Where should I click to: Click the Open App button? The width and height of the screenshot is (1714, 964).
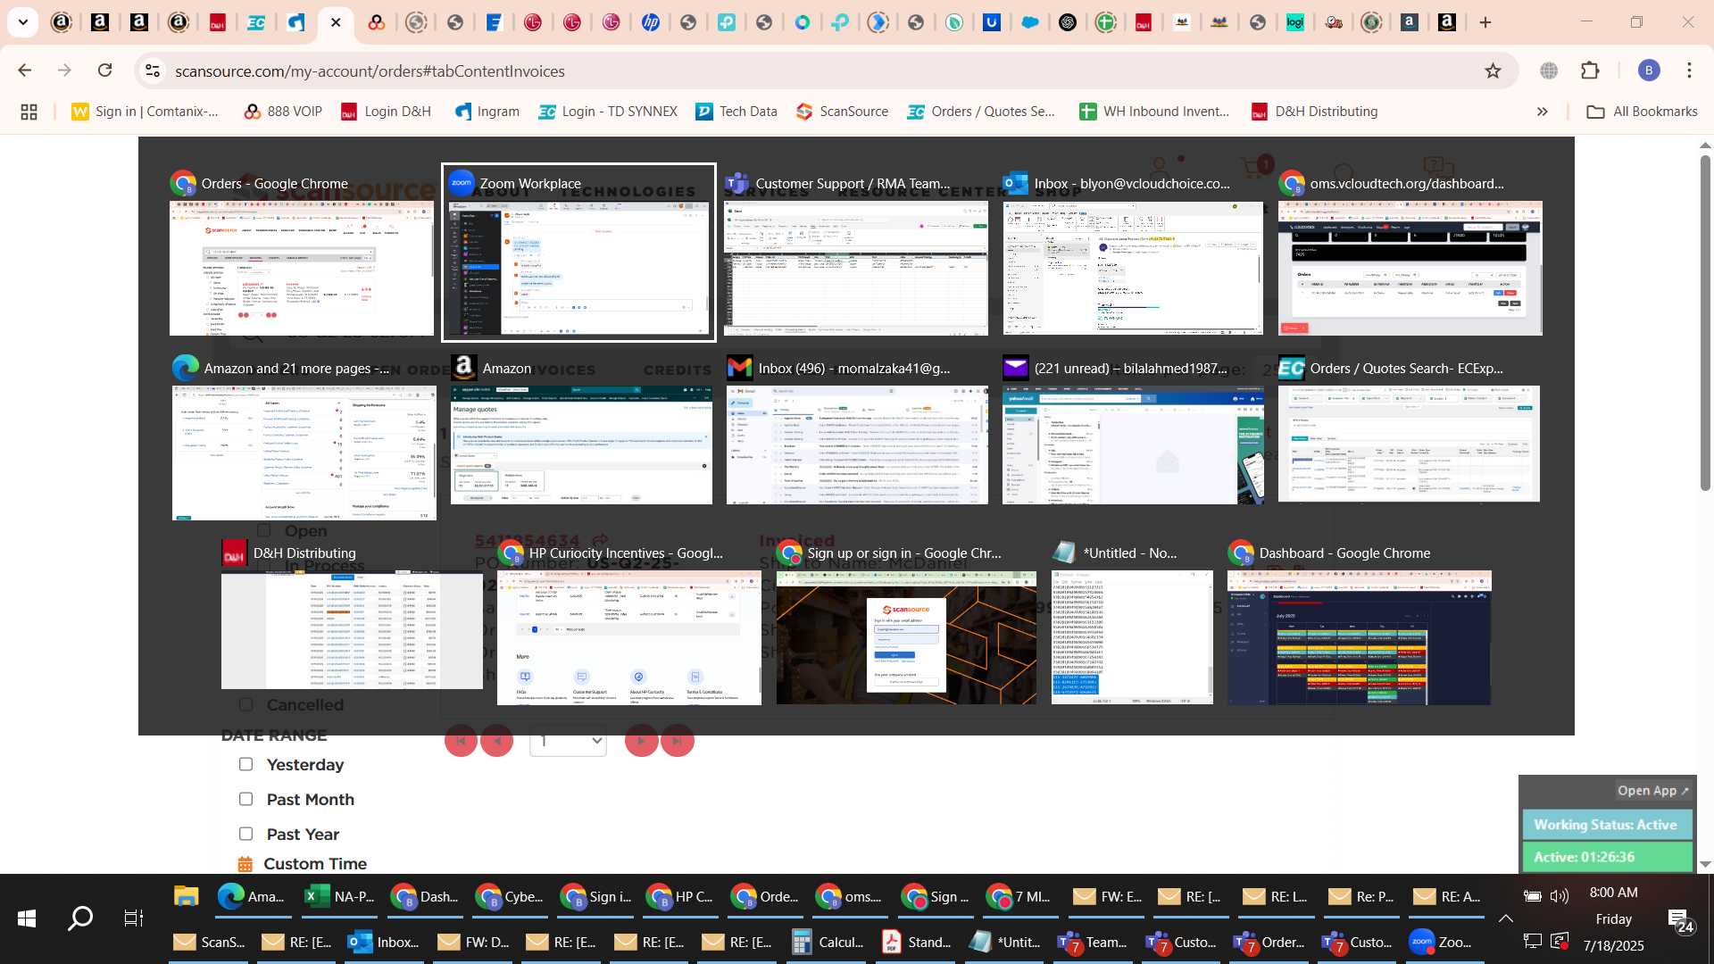1652,791
